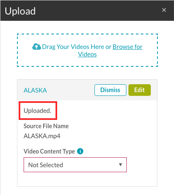
Task: Open the Browse for Videos link
Action: click(110, 51)
